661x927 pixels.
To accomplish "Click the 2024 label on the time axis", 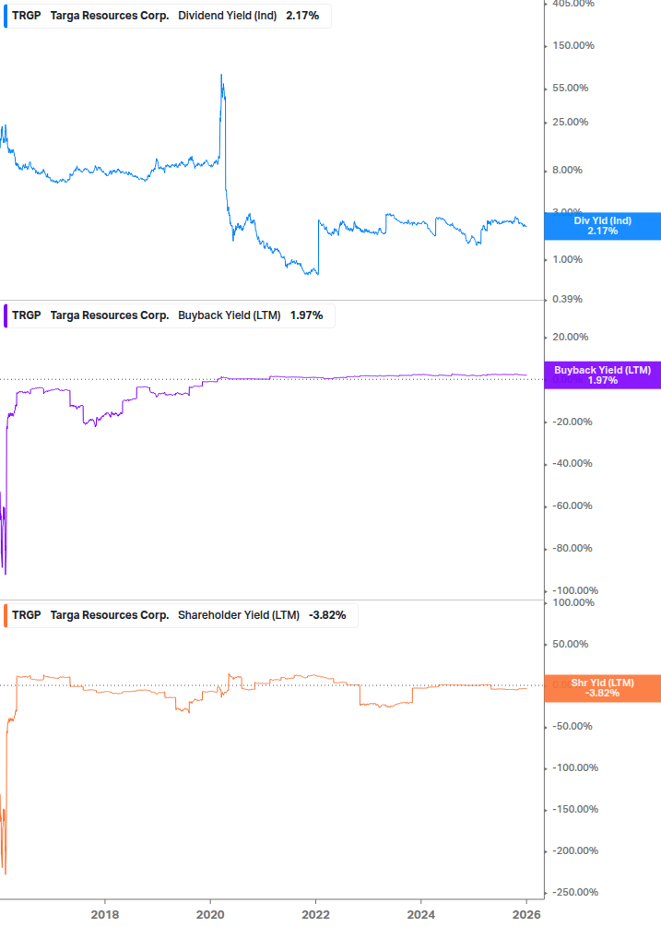I will pos(420,914).
